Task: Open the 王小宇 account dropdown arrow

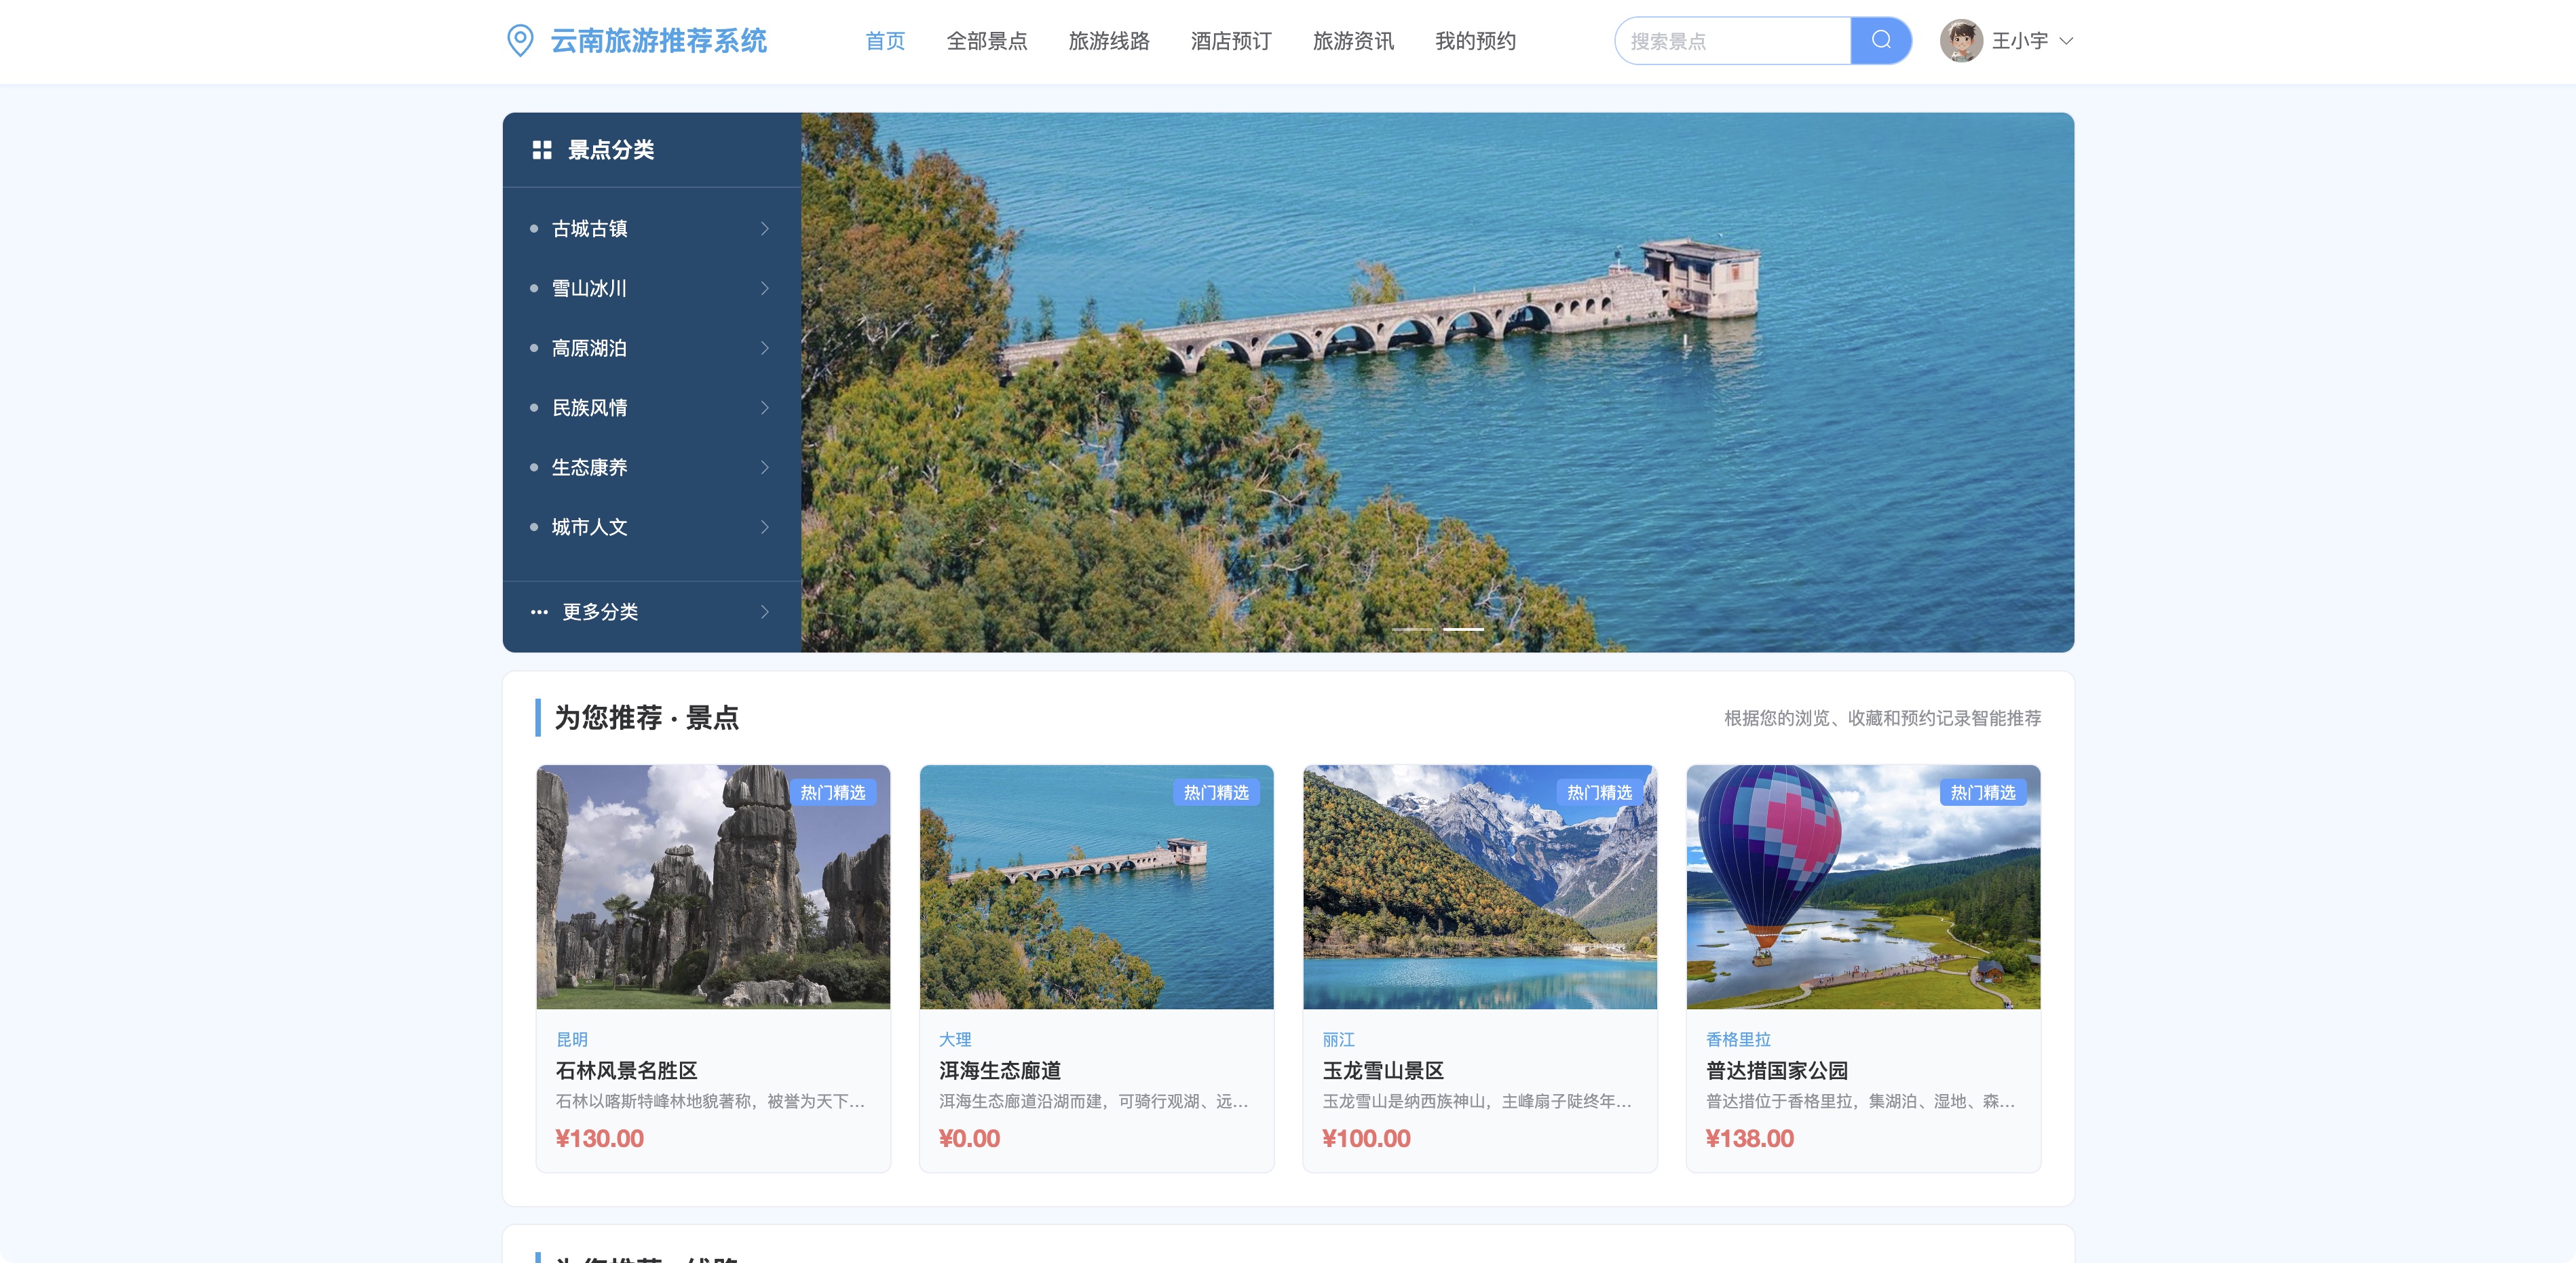Action: (x=2066, y=41)
